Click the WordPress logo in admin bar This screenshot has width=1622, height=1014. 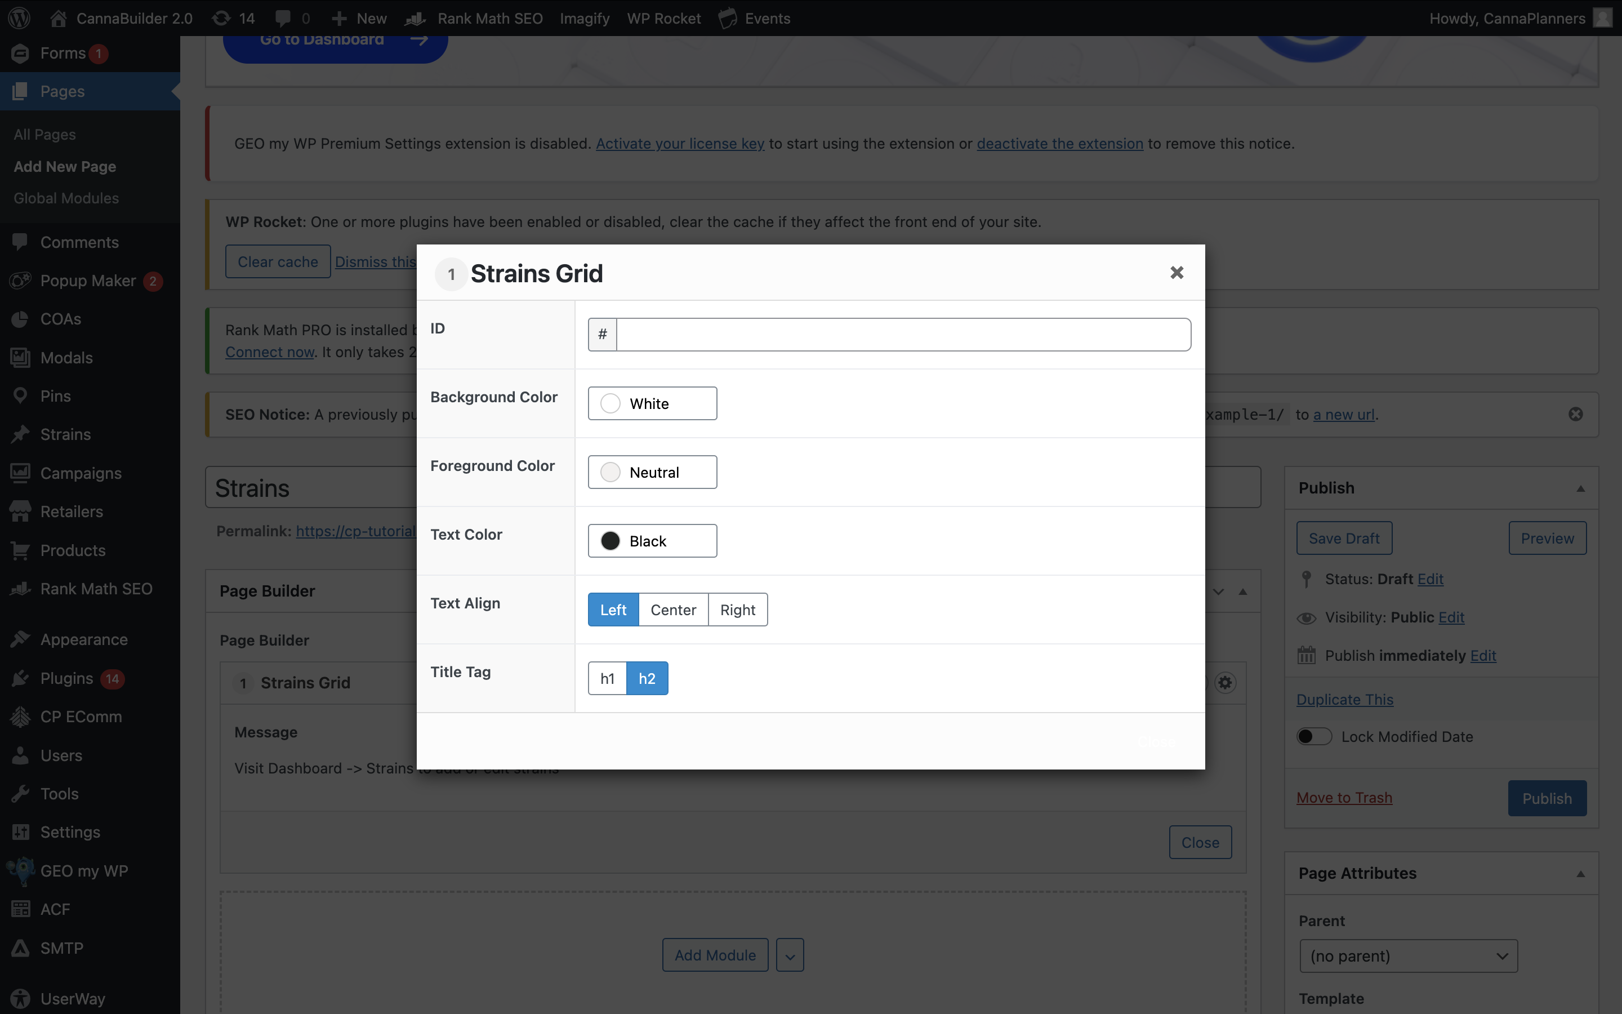(20, 18)
